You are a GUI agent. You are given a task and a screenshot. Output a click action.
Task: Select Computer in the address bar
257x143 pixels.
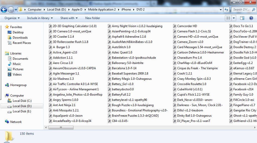(x=35, y=10)
